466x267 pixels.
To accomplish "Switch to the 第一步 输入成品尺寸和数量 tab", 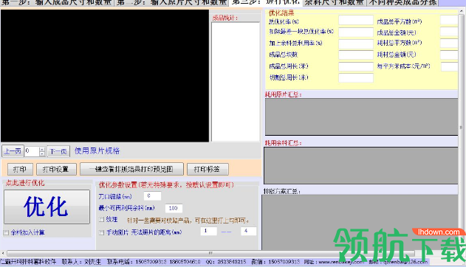I will point(56,3).
